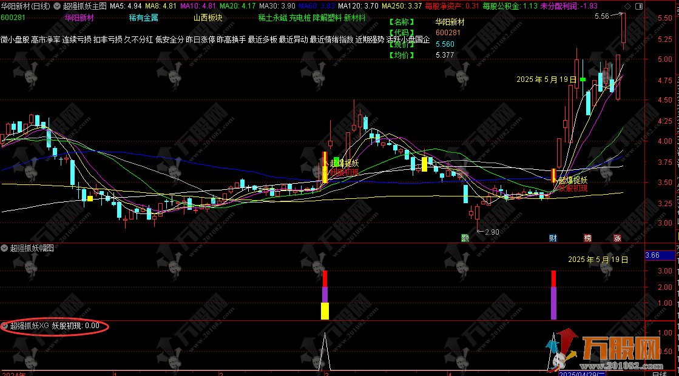Select the 超强抓妖幅图 indicator name

32,248
